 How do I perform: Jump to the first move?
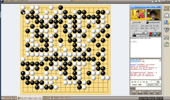132,82
